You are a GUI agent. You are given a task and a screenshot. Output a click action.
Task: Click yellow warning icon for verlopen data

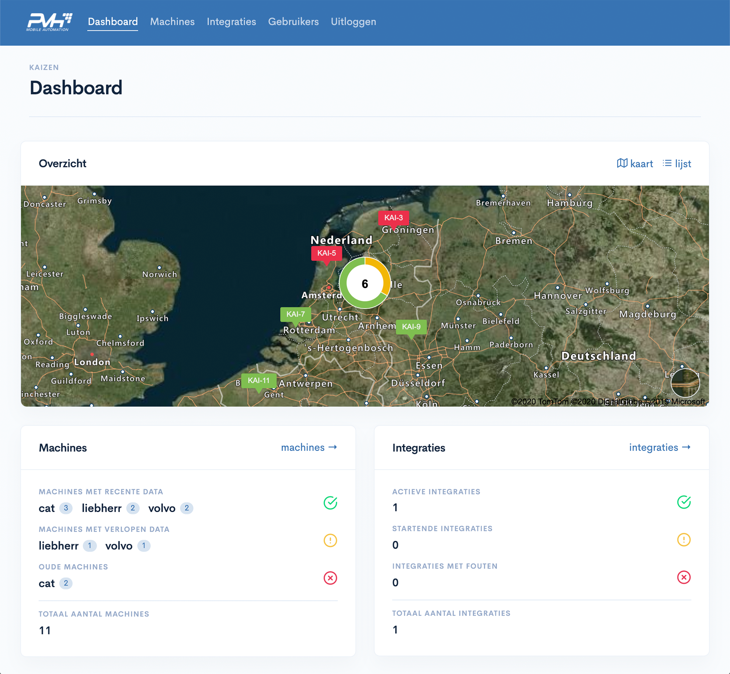pyautogui.click(x=330, y=540)
